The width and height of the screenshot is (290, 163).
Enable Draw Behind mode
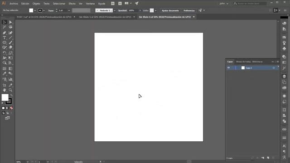coord(7,113)
